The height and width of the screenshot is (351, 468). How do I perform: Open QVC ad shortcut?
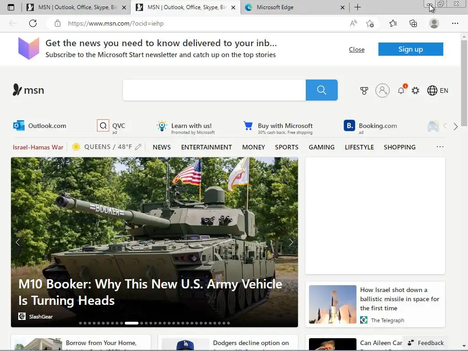click(x=111, y=127)
